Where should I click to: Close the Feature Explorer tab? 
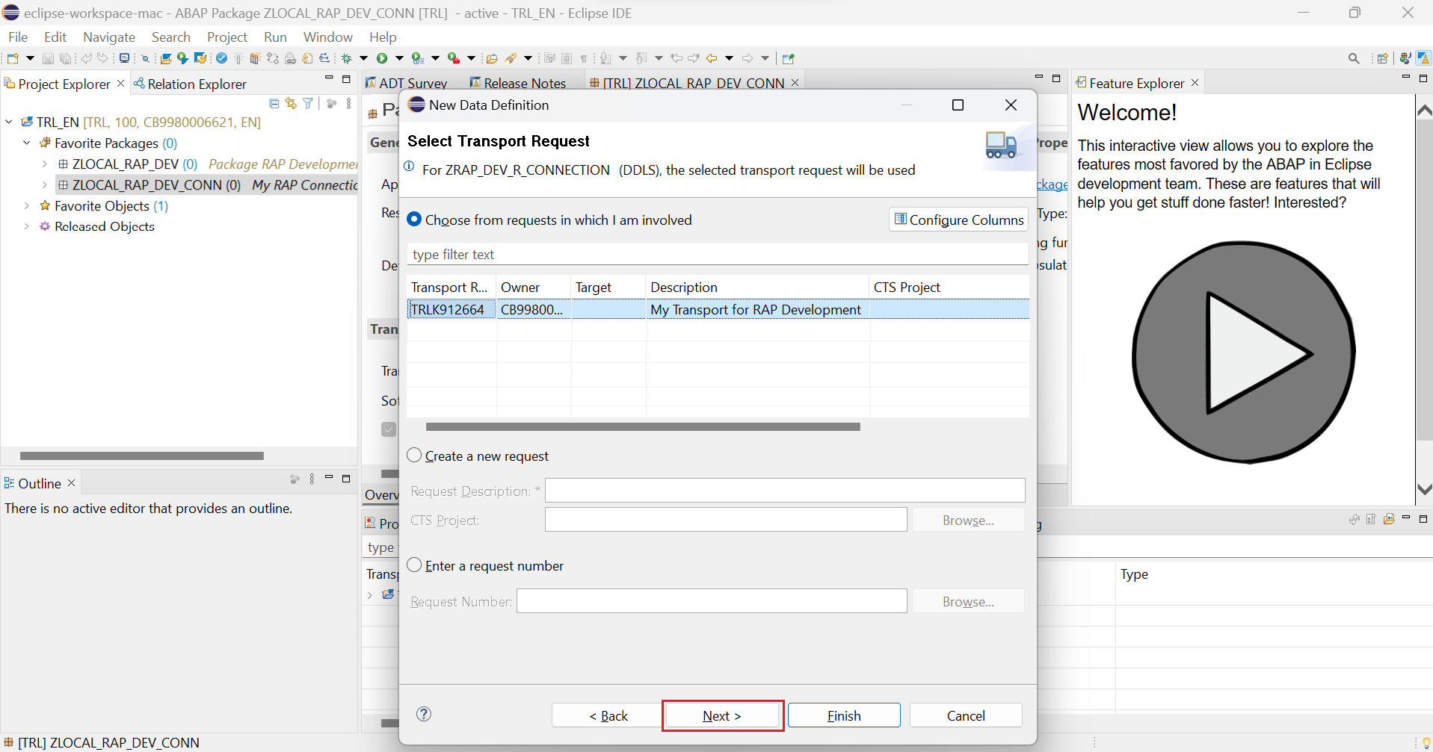click(x=1195, y=83)
